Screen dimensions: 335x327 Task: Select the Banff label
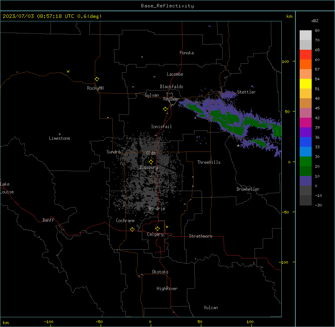pos(48,220)
